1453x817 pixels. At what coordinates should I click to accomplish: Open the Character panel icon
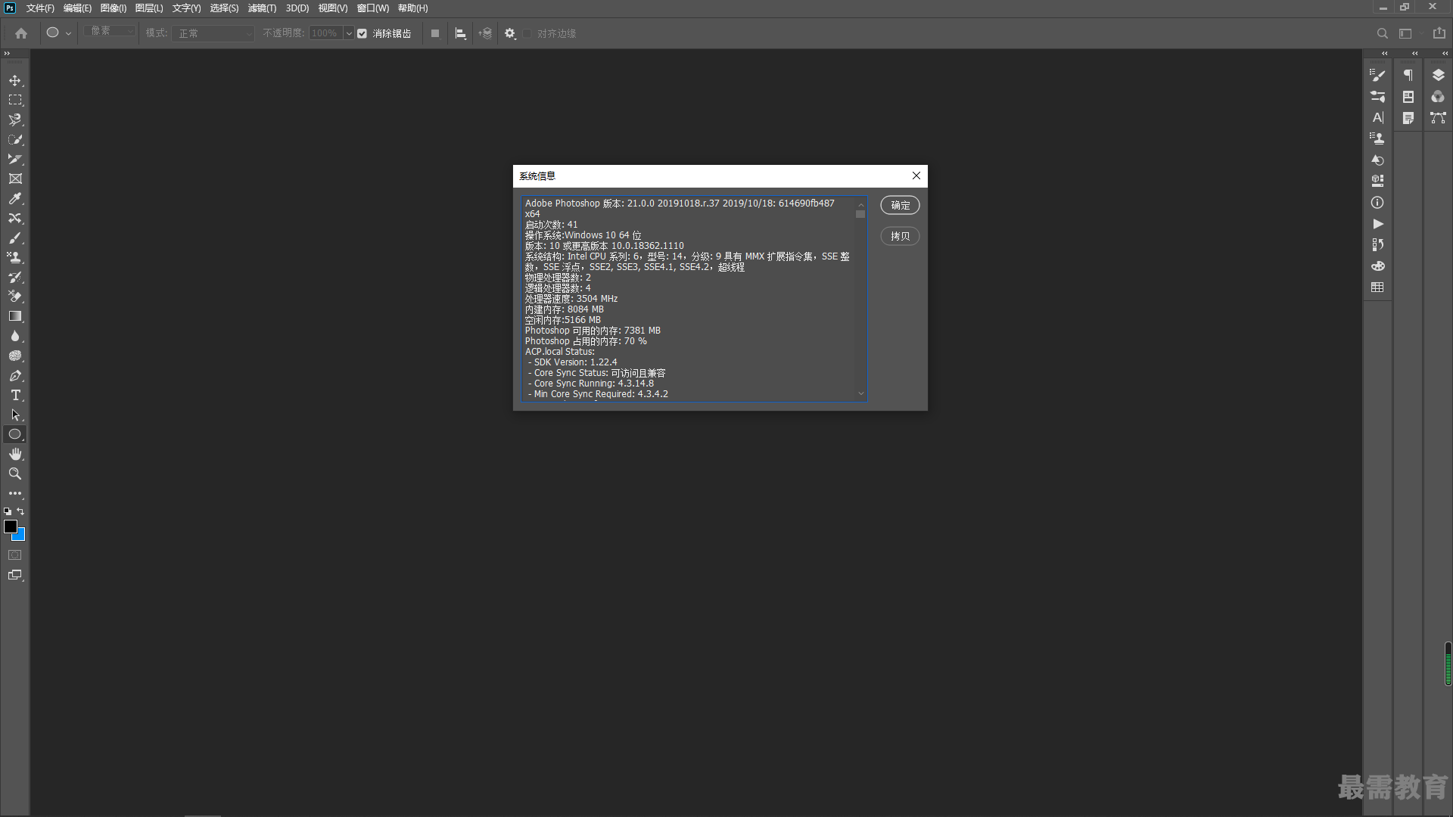pyautogui.click(x=1377, y=117)
